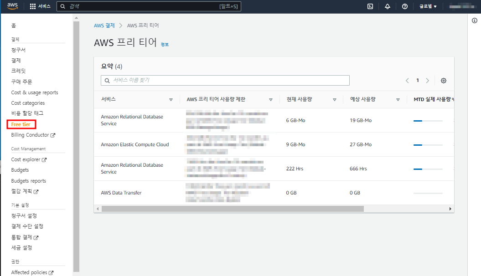Screen dimensions: 481x276
Task: Click the AWS logo in header
Action: pos(13,6)
